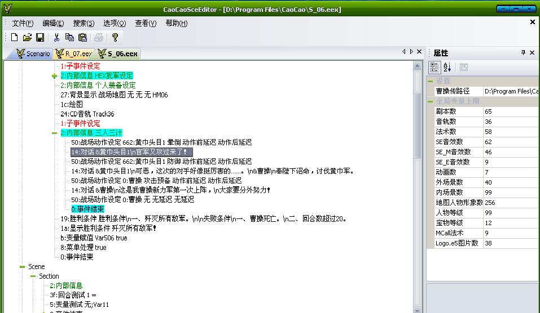
Task: Click the Cut scissors icon
Action: (57, 37)
